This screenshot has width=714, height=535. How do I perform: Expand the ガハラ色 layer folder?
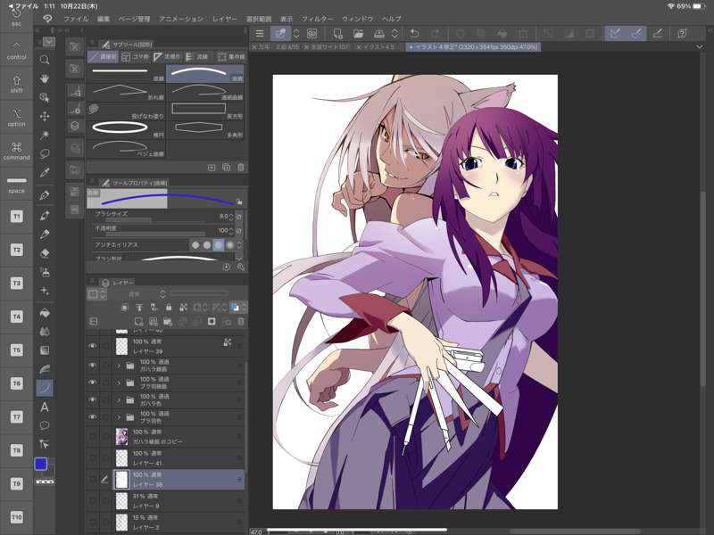[119, 399]
